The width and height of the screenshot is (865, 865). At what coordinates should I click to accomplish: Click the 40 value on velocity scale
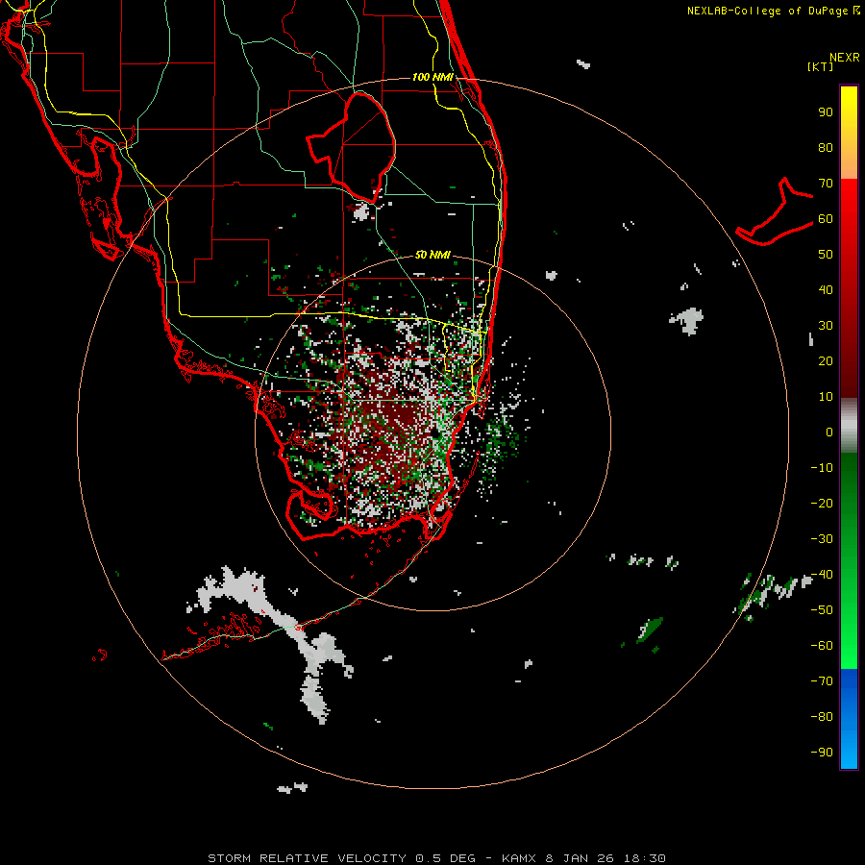tap(826, 290)
